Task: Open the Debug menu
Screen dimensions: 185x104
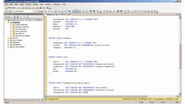Action: (35, 4)
